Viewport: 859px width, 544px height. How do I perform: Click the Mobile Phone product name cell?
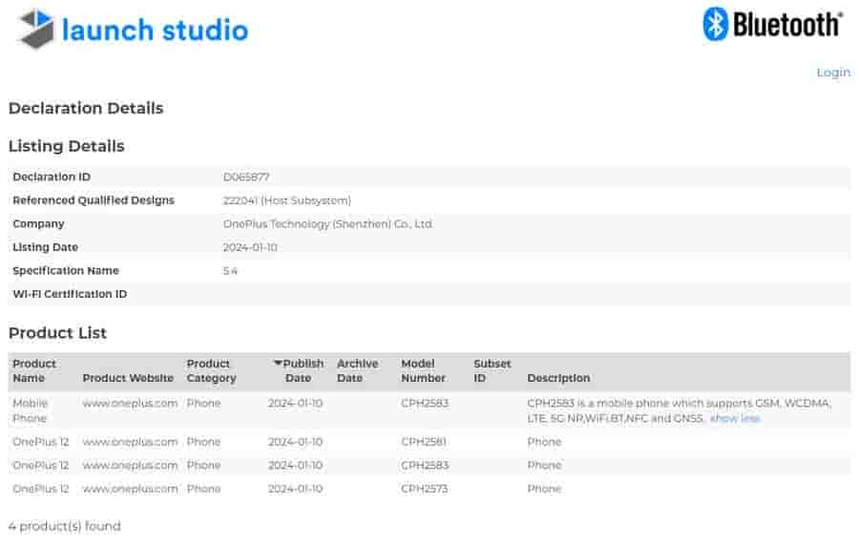[x=30, y=410]
